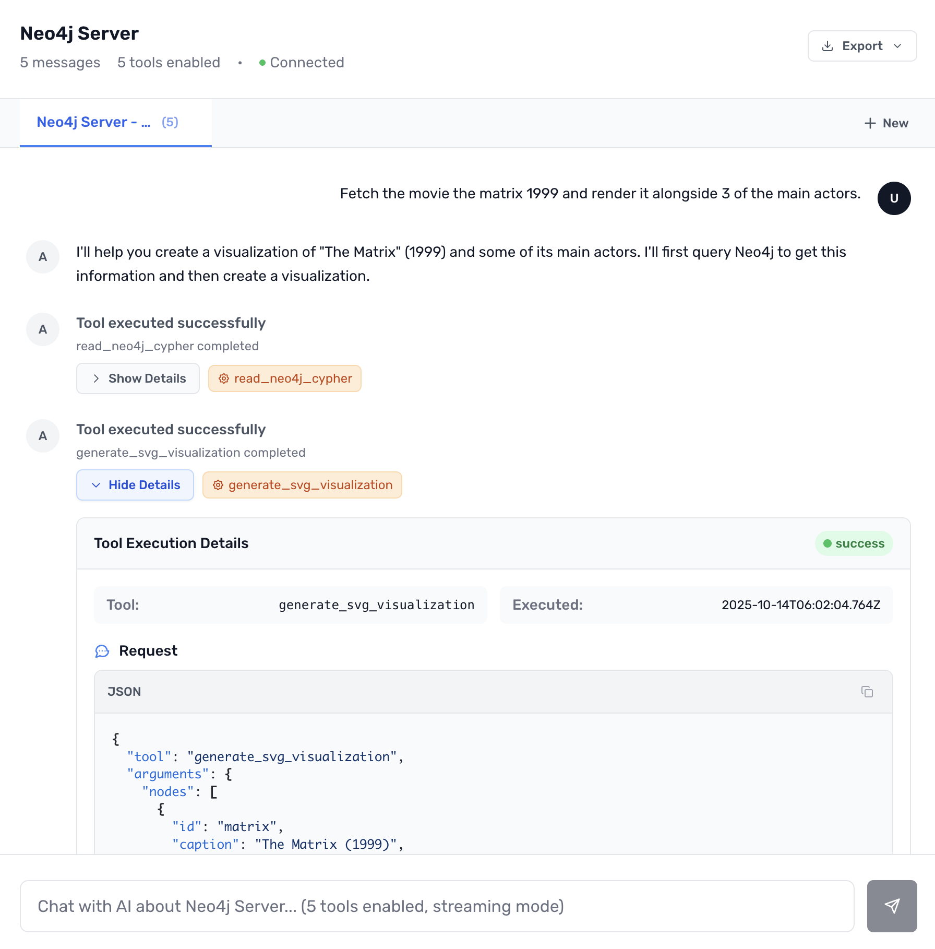This screenshot has height=949, width=935.
Task: Expand Show Details for read_neo4j_cypher
Action: (138, 378)
